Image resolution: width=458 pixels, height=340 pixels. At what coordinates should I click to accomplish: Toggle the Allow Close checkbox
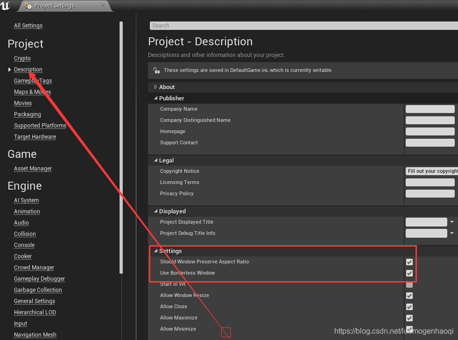coord(409,307)
